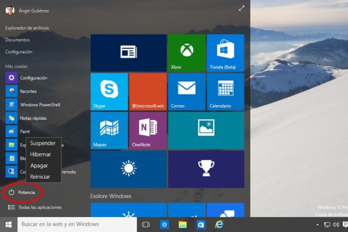Screen dimensions: 348x232
Task: Open the orange @{microsoft.win tile
Action: click(x=148, y=92)
